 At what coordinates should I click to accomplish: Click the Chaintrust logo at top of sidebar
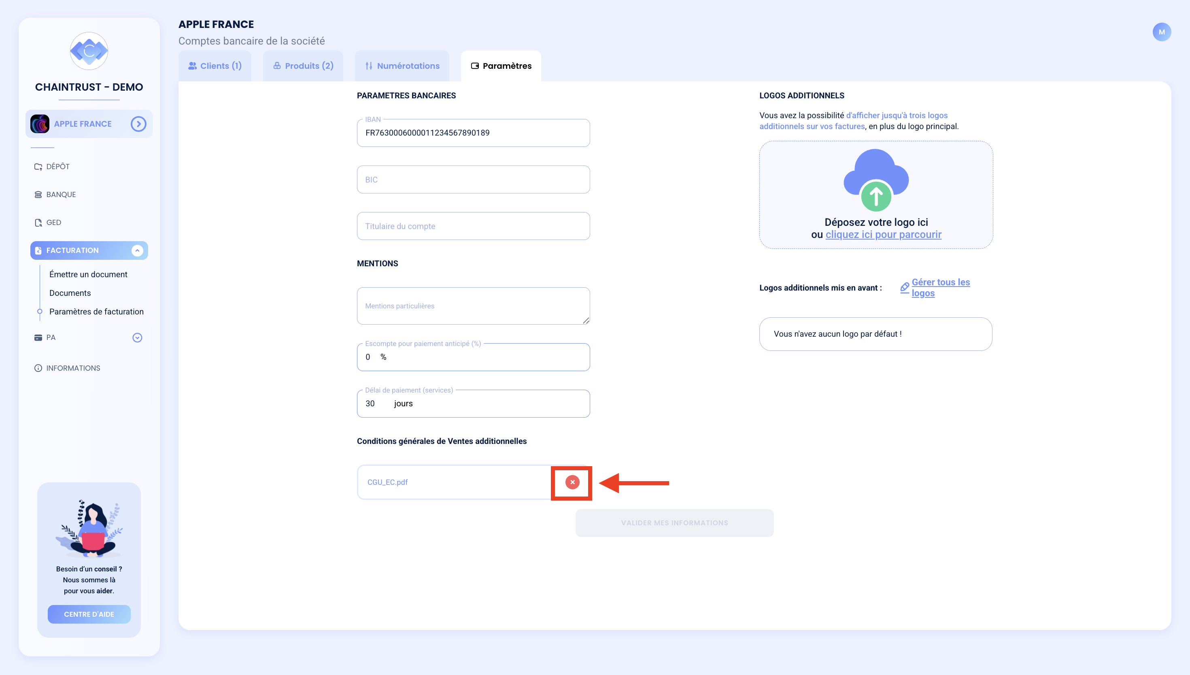89,51
